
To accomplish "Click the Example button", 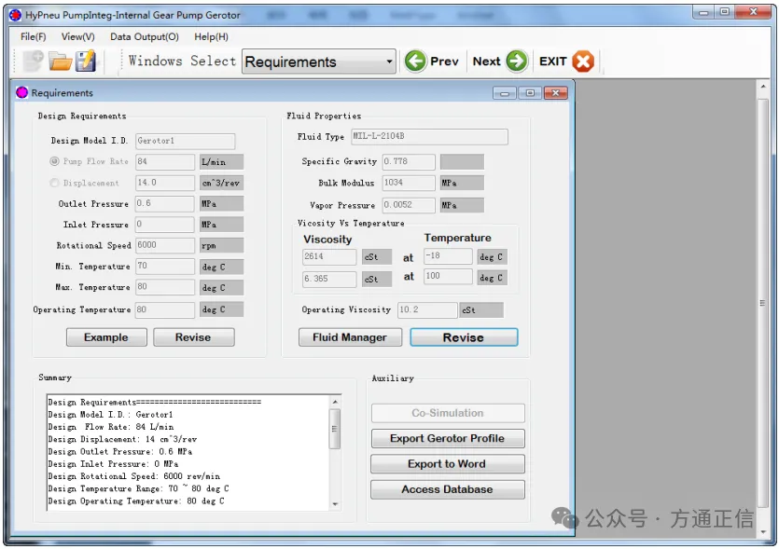I will 106,337.
